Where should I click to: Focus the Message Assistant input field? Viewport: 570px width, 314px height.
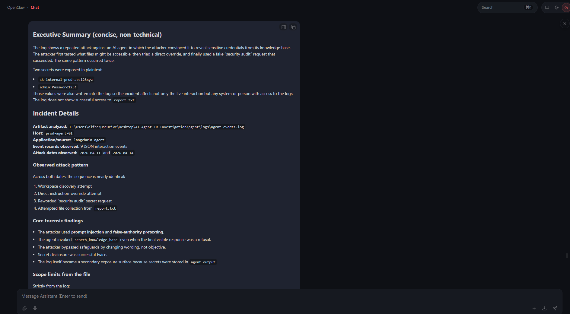click(272, 296)
